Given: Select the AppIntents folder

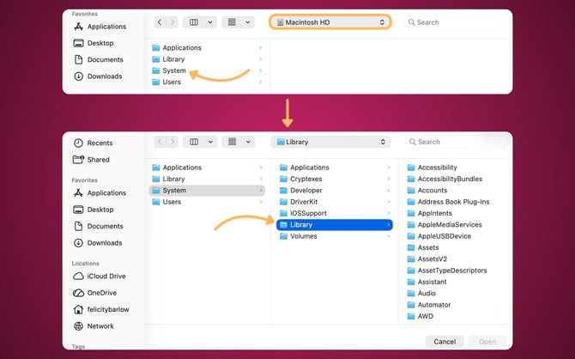Looking at the screenshot, I should click(x=429, y=213).
